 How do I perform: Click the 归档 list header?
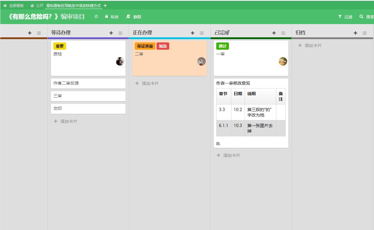(x=300, y=33)
